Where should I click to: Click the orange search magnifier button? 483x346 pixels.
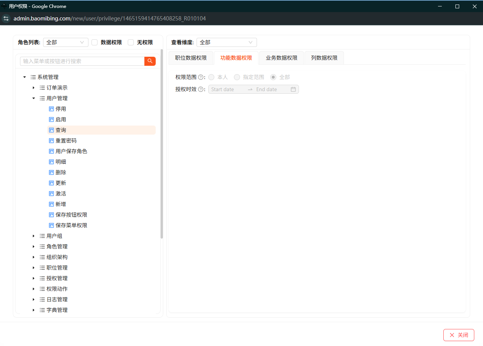pyautogui.click(x=150, y=61)
